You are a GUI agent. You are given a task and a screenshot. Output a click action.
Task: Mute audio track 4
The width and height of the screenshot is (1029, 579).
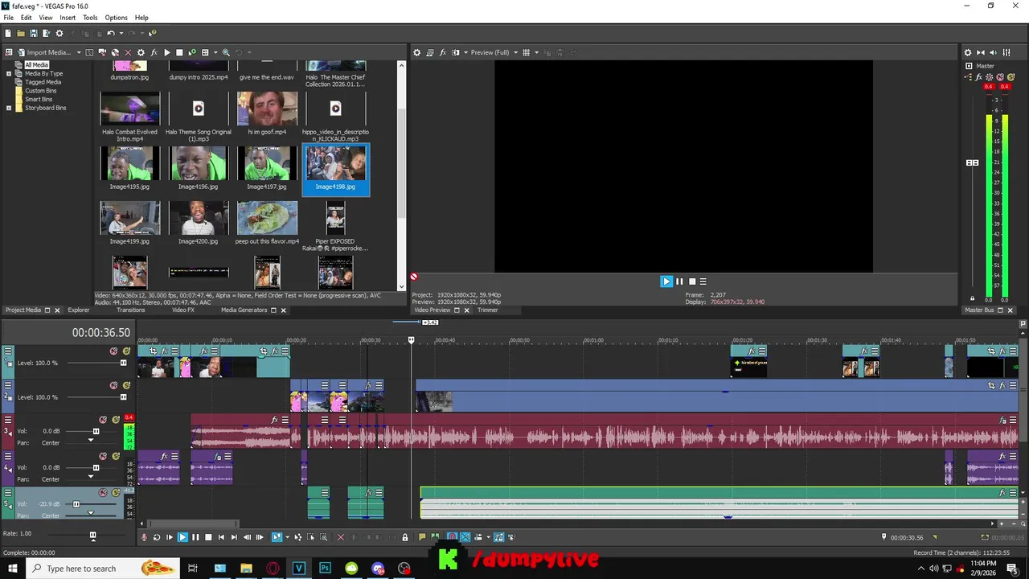click(x=103, y=456)
